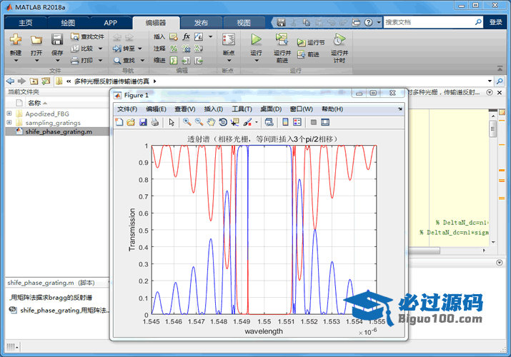Open the Go To (转至) dropdown arrow
The height and width of the screenshot is (357, 511).
[140, 49]
